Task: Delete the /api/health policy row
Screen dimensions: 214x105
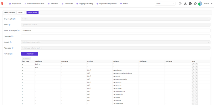Action: click(x=196, y=100)
